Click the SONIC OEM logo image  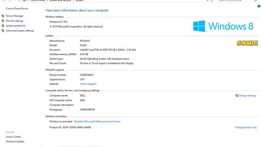click(248, 43)
